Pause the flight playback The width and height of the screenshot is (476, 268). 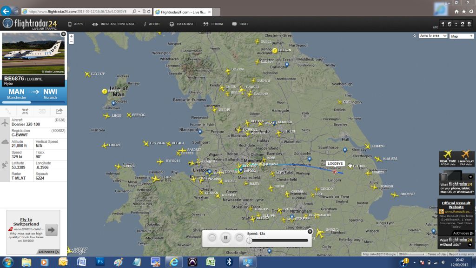pyautogui.click(x=225, y=238)
